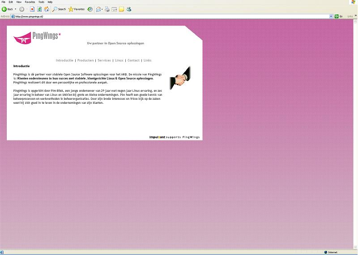Open the Messenger toolbar icon
Viewport: 358px width, 255px height.
[129, 9]
